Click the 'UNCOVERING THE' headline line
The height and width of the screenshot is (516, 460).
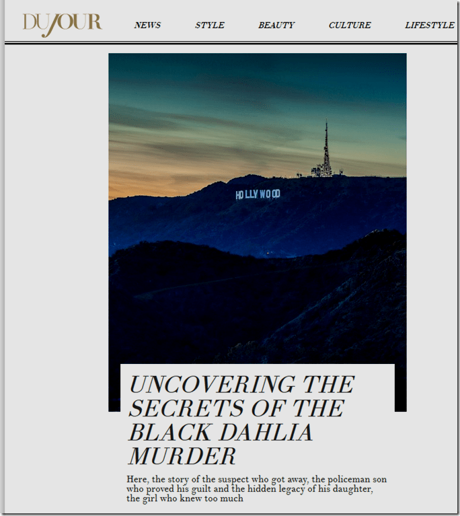point(241,385)
